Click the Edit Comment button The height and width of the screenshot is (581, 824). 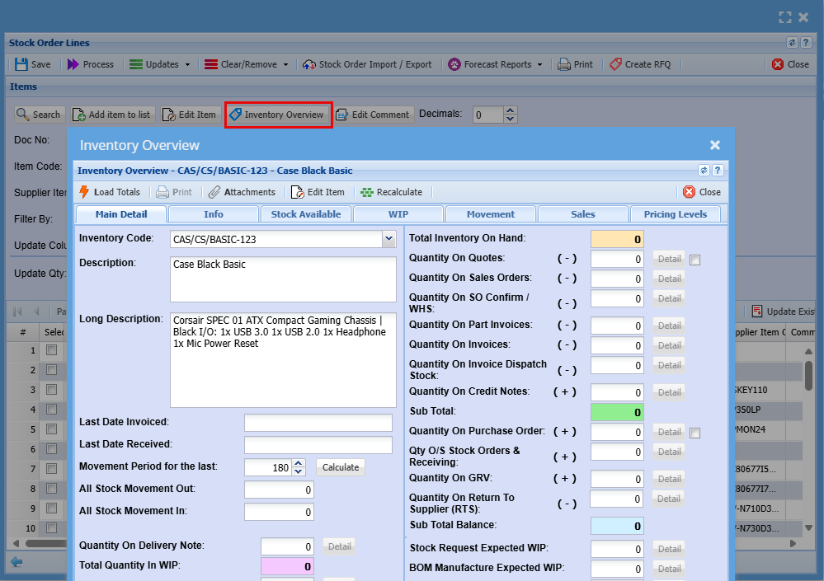(372, 115)
